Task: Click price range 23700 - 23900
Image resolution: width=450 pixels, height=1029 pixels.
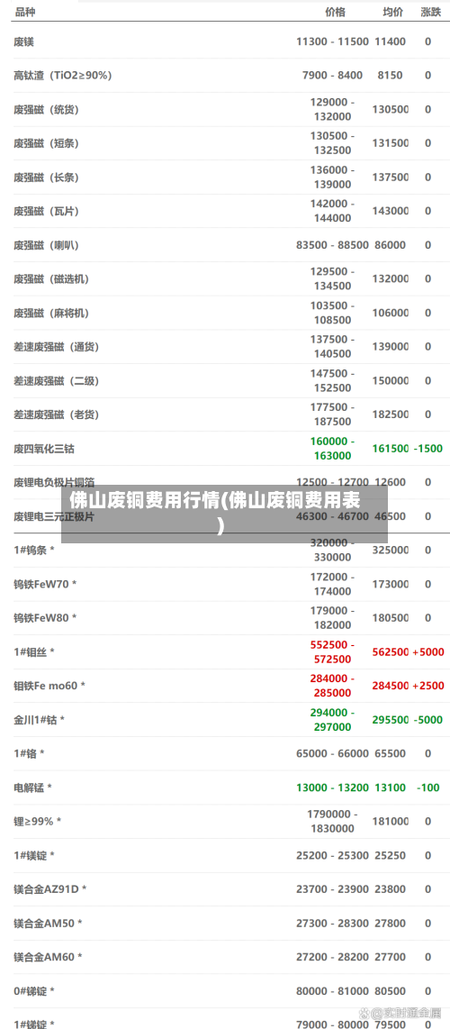Action: [x=332, y=889]
